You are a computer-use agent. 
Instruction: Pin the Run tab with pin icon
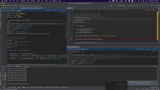[x=3, y=79]
